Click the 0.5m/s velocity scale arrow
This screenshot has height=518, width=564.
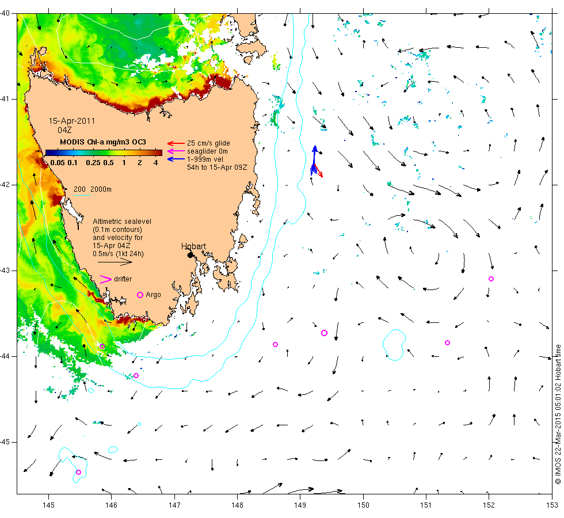115,262
